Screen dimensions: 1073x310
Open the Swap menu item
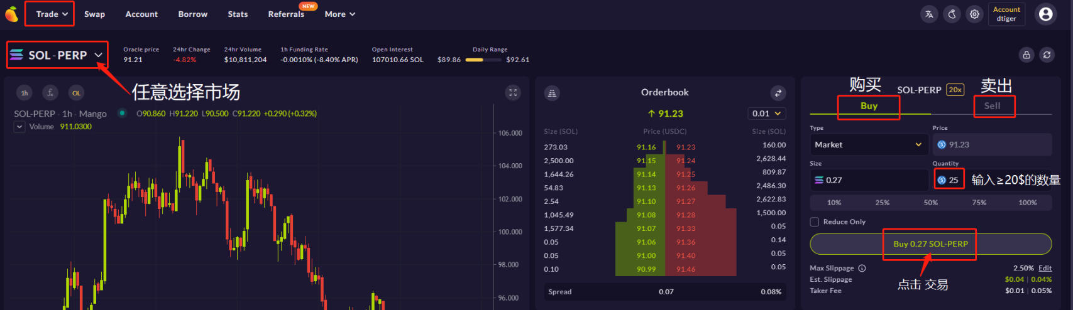coord(94,14)
